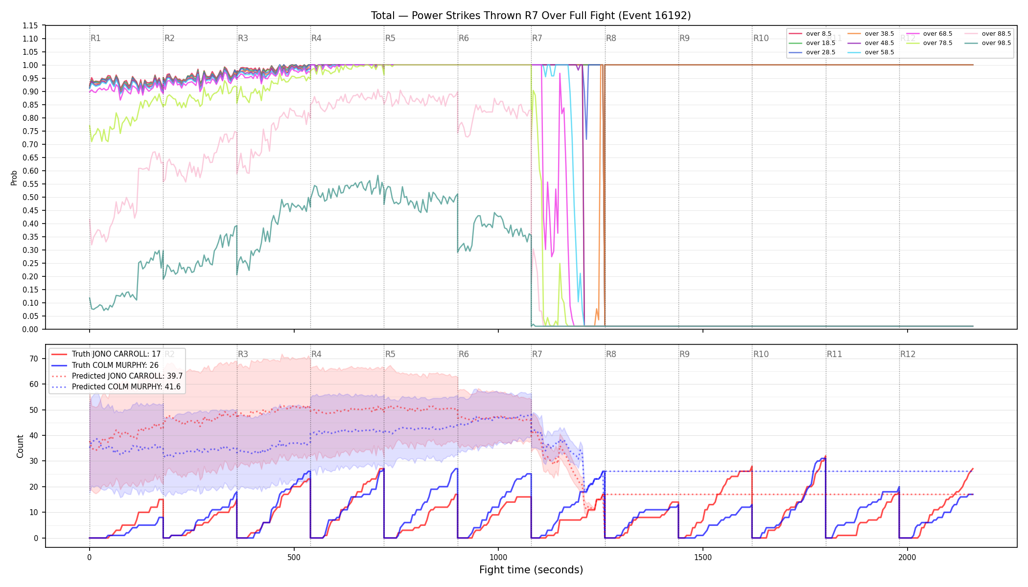Click the 0.50 tick on Prob axis

tap(30, 197)
